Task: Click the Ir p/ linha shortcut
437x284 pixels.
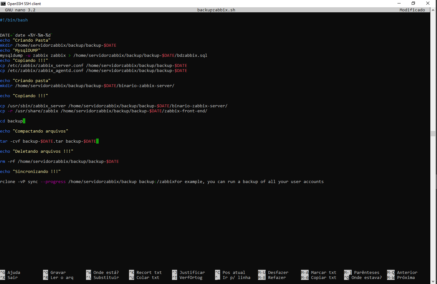Action: tap(233, 277)
